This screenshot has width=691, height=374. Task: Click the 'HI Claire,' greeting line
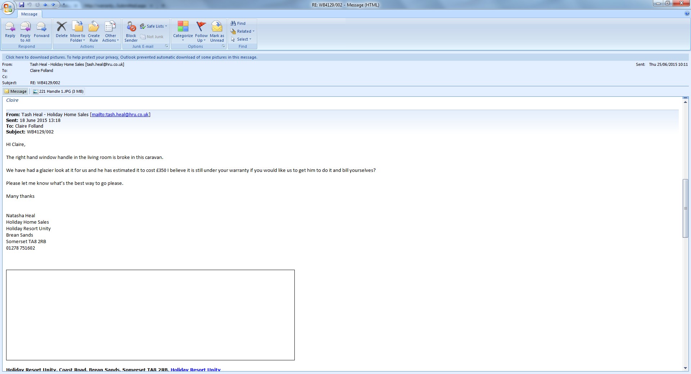coord(16,145)
